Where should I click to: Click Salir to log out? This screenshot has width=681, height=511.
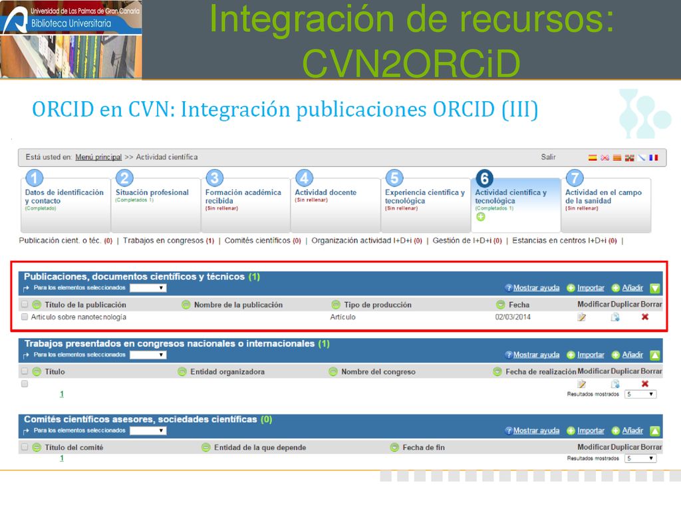(548, 157)
